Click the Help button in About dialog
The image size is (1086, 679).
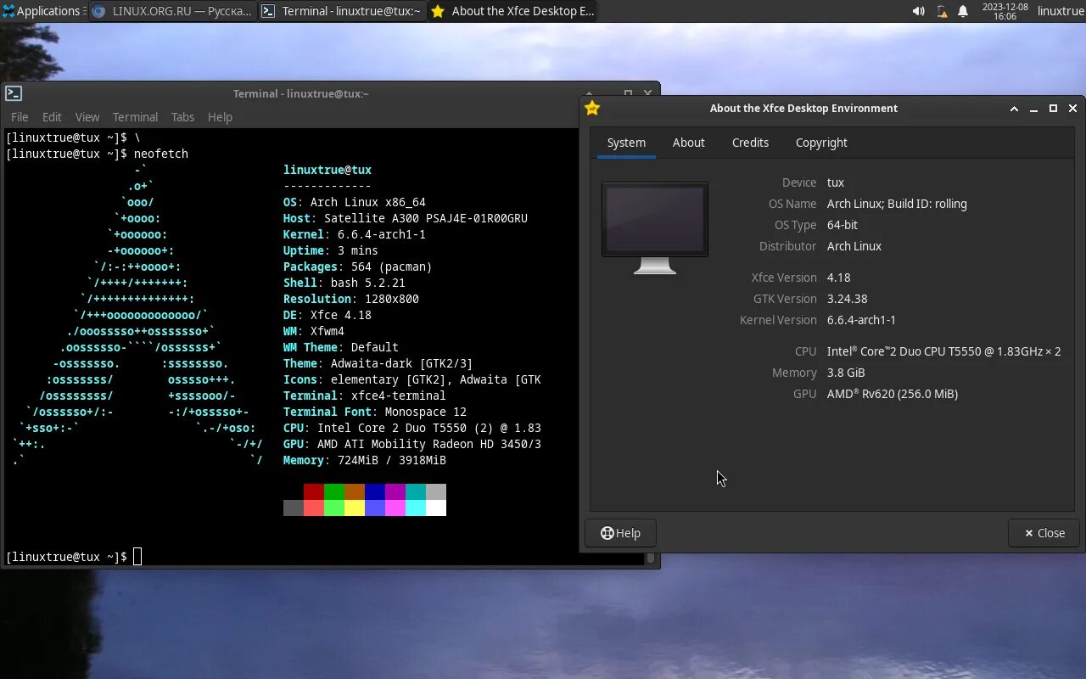pos(620,533)
